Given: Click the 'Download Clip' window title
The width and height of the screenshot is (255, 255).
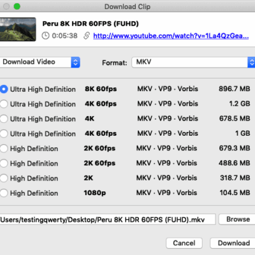Looking at the screenshot, I should point(127,6).
